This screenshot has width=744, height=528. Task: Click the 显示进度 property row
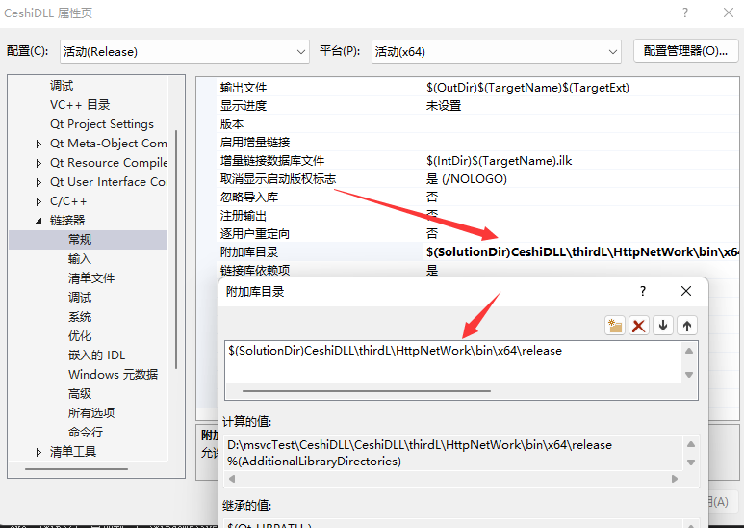[x=477, y=105]
